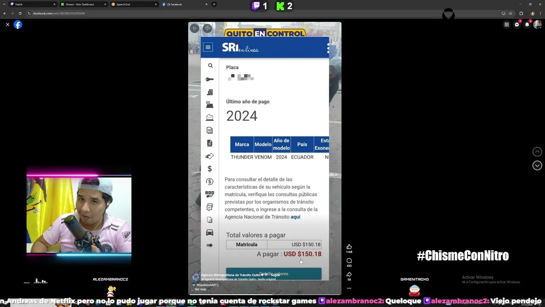Bookmark this page with the star
The height and width of the screenshot is (307, 545).
point(511,13)
